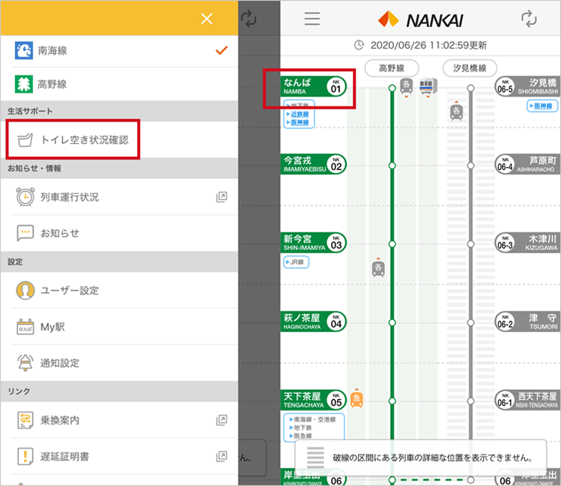Select なんば NAMBA station 01

click(313, 87)
